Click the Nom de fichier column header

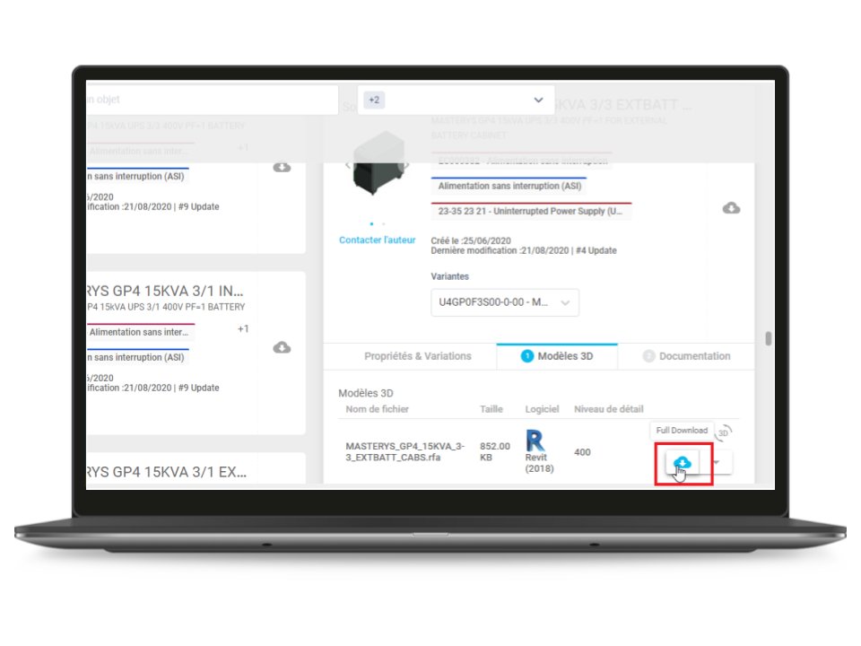(378, 409)
